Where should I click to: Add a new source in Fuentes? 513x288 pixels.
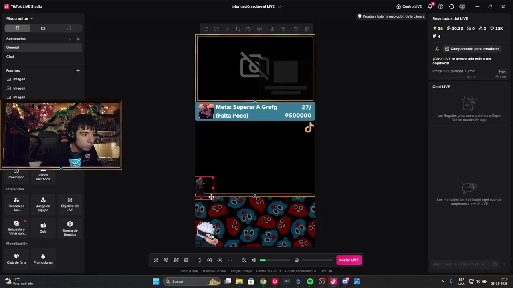[x=78, y=70]
